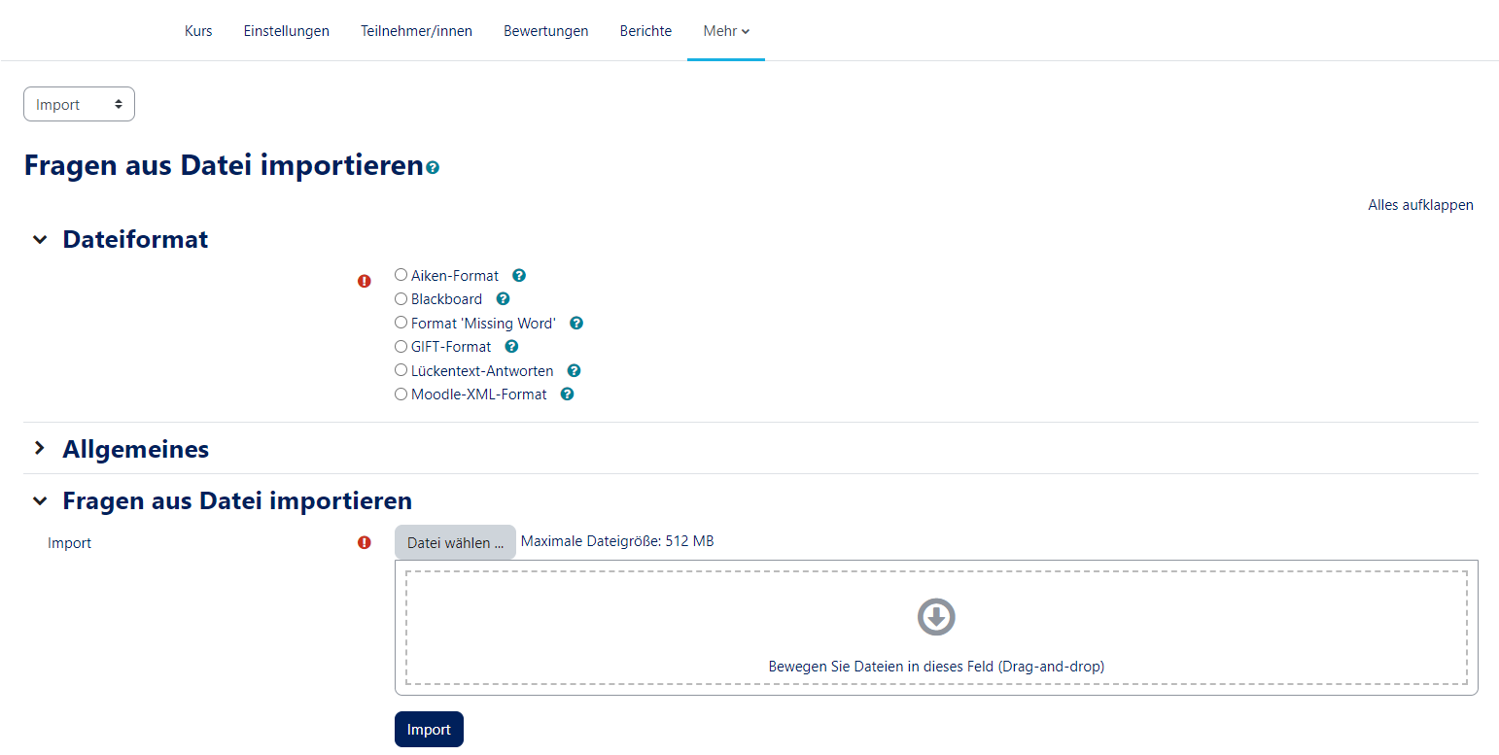Viewport: 1499px width, 755px height.
Task: Choose the GIFT-Format radio option
Action: tap(401, 346)
